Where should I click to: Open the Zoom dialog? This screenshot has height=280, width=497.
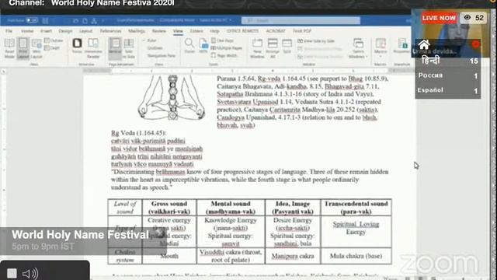[189, 46]
